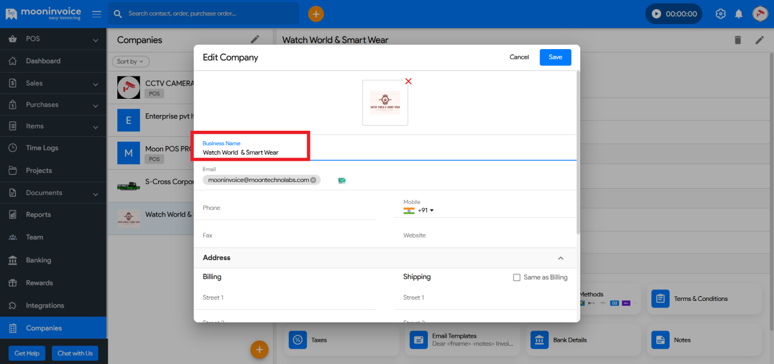Open Time Logs in sidebar

pos(53,148)
